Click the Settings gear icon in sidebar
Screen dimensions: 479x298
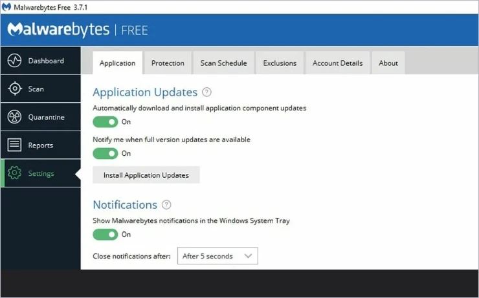pyautogui.click(x=14, y=173)
